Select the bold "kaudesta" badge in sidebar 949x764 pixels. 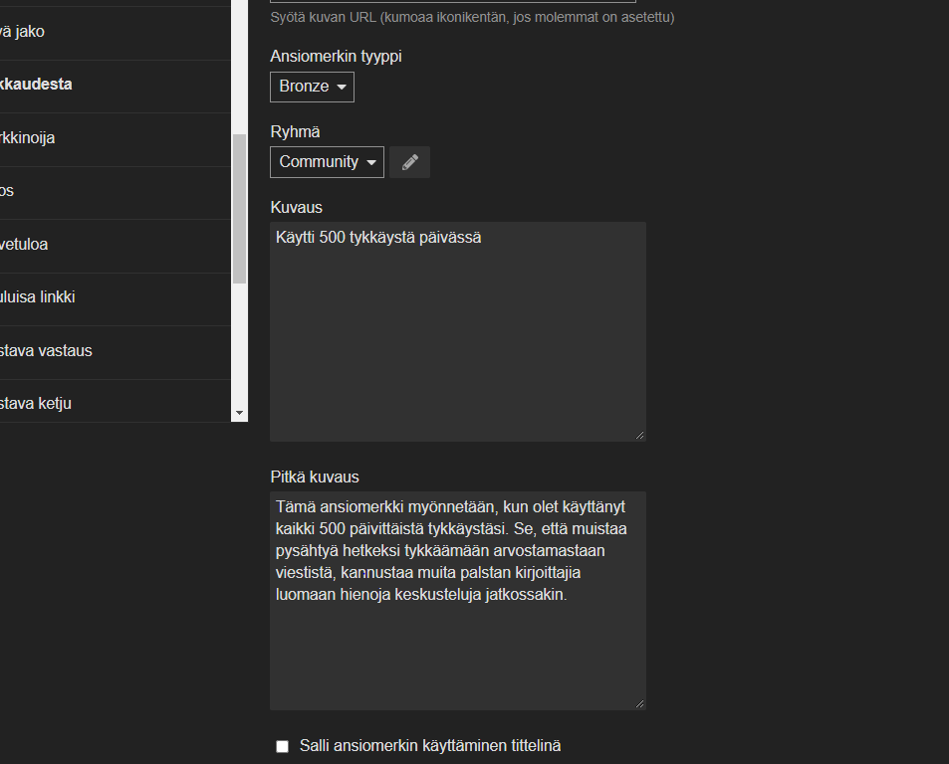115,86
